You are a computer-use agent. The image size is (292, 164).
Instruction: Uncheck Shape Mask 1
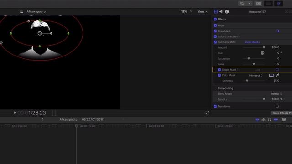click(219, 70)
